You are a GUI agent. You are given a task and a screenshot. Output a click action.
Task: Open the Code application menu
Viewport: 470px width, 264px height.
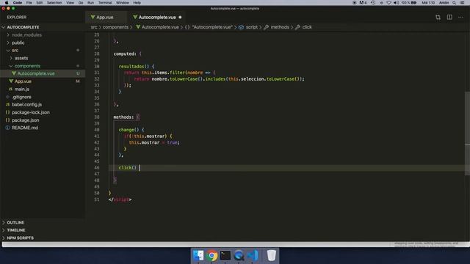18,3
